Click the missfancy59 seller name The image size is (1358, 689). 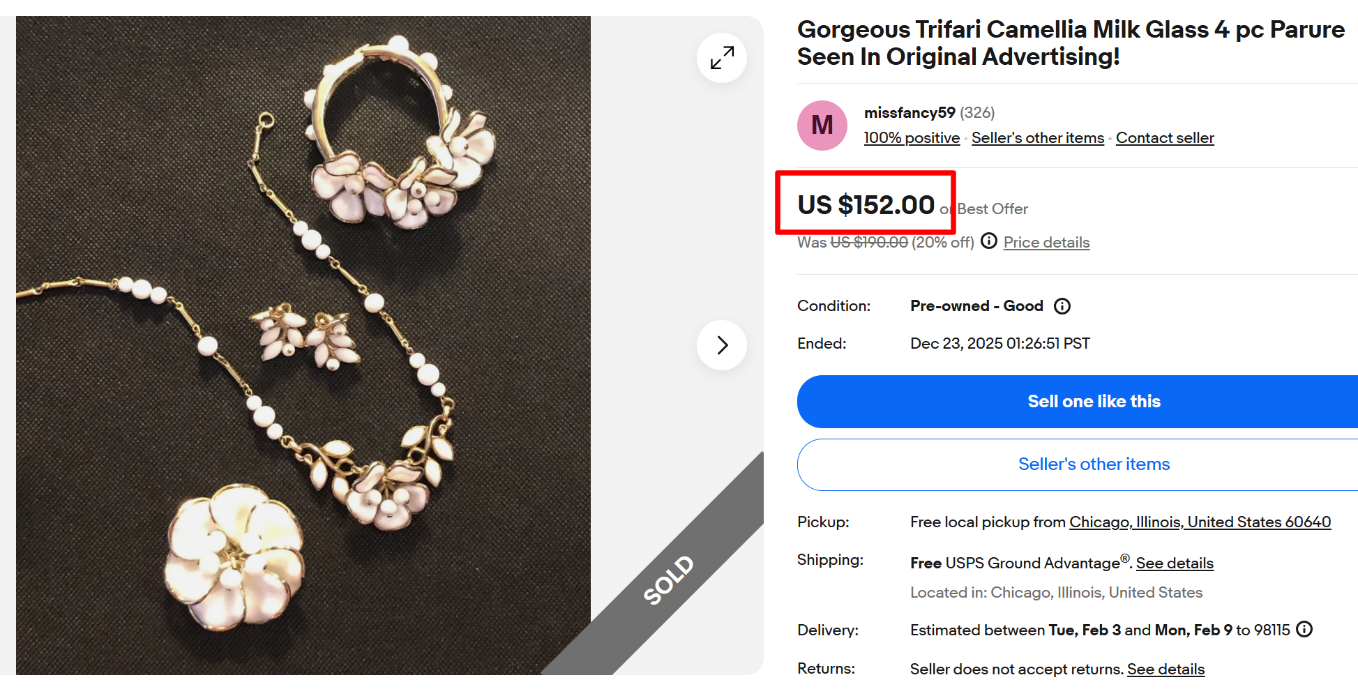tap(909, 112)
